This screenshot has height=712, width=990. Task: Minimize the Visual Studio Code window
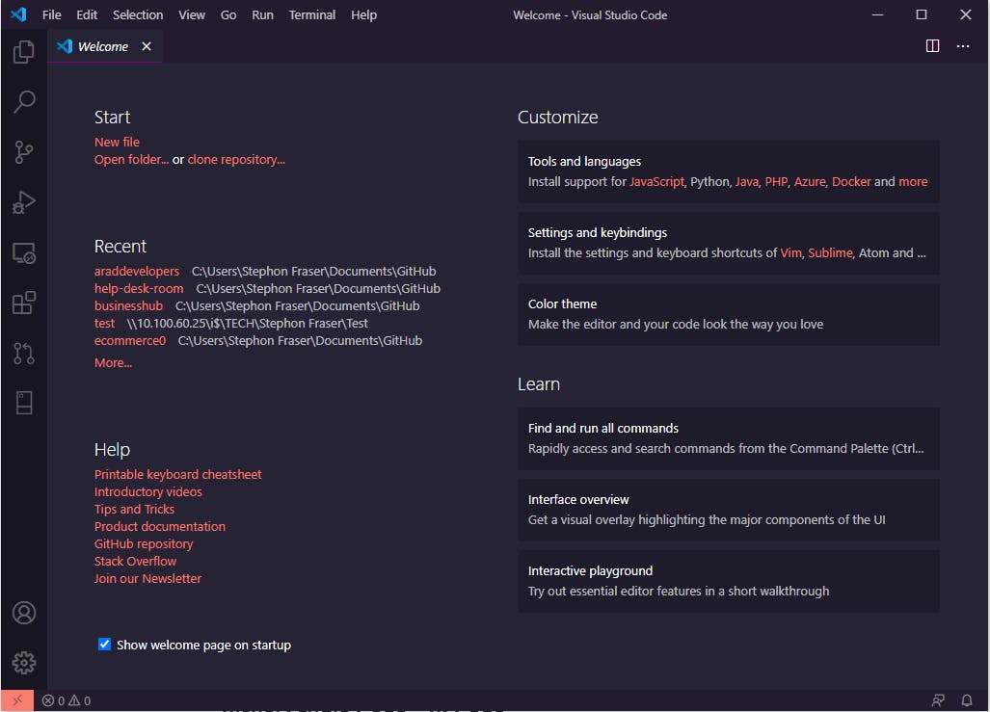(x=877, y=14)
